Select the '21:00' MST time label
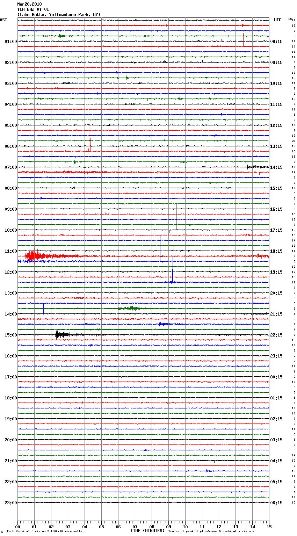The height and width of the screenshot is (536, 297). pos(11,461)
